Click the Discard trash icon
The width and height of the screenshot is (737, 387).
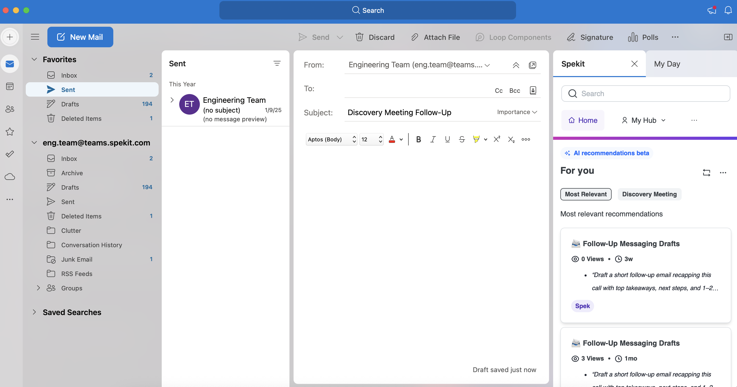[x=359, y=37]
